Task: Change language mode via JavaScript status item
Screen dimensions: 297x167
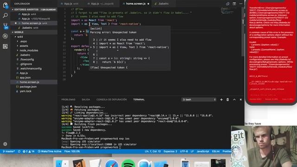Action: tap(203, 152)
